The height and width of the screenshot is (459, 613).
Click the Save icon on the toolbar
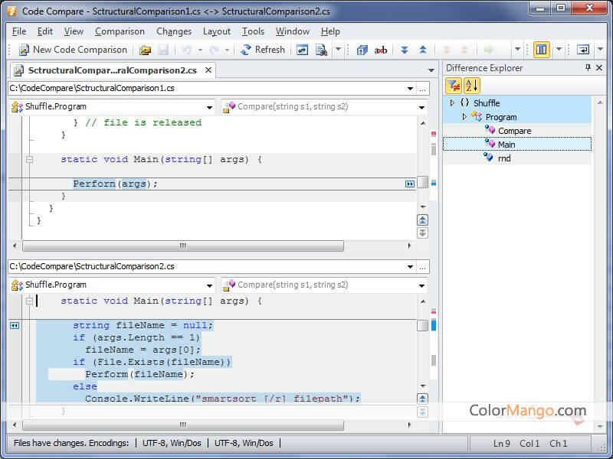[x=163, y=50]
